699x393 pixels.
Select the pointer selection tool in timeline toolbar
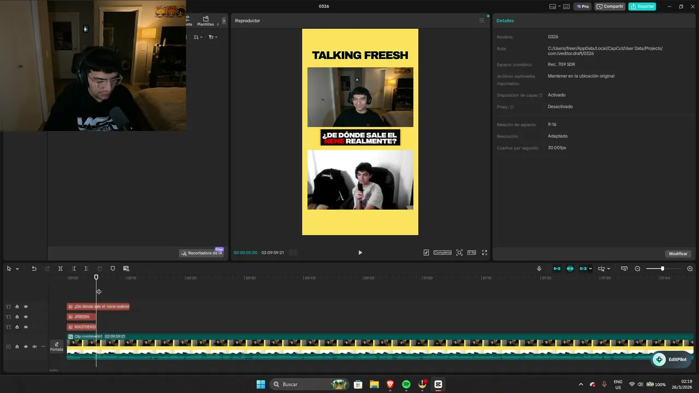[9, 269]
